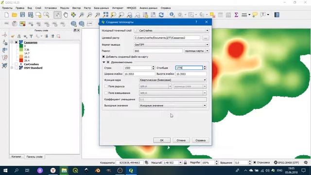The image size is (311, 175).
Task: Click OK in the heatmap dialog
Action: [162, 140]
